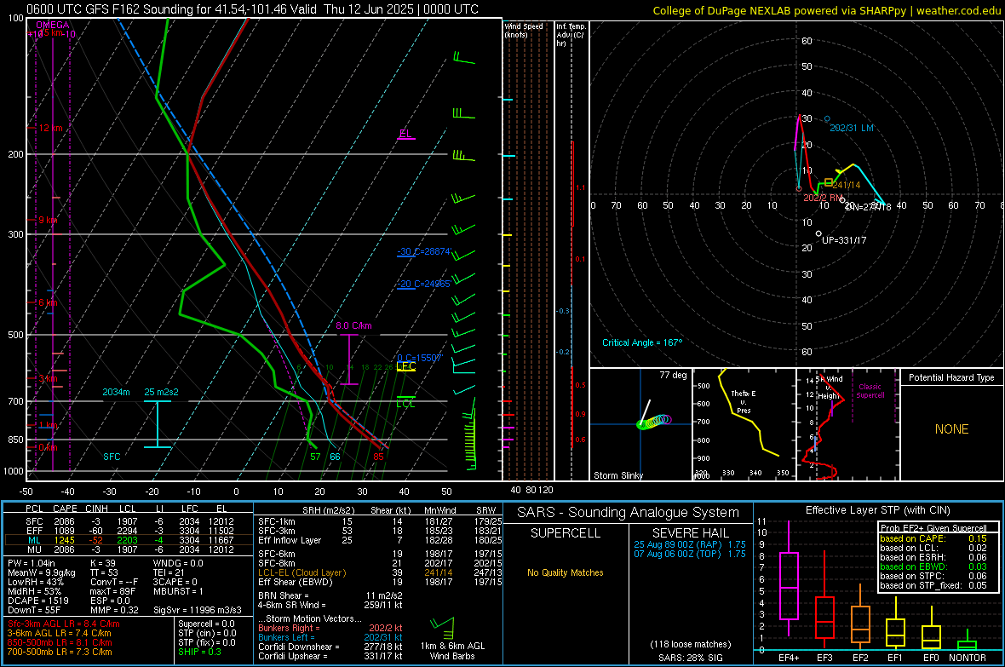Click the Corfidi Downshear vector row
Viewport: 1005px width, 667px height.
(330, 647)
